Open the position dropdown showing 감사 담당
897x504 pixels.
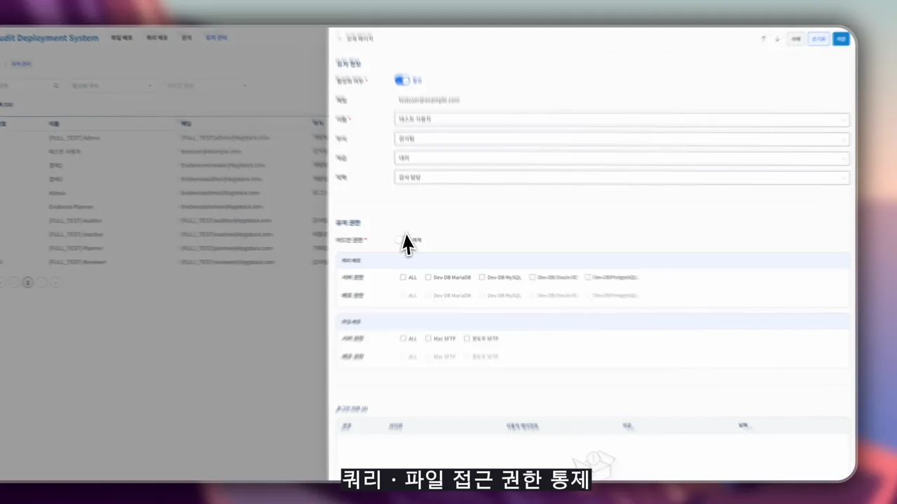622,178
